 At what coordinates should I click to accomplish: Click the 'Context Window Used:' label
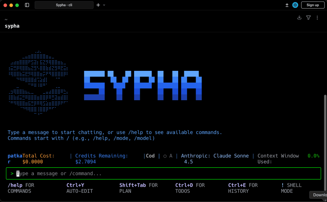[278, 159]
